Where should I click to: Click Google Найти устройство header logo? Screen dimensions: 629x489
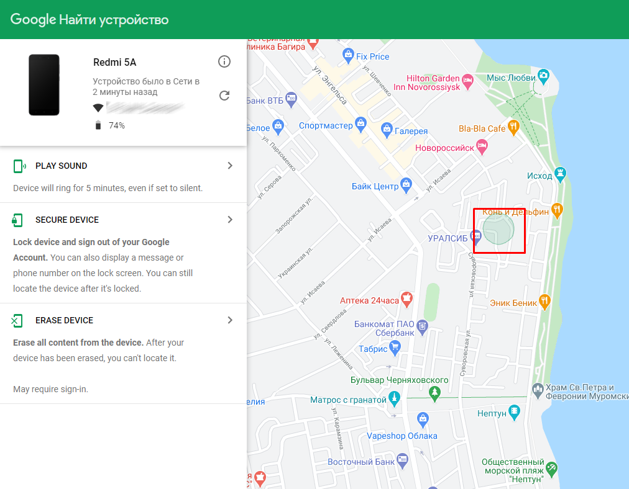click(90, 20)
